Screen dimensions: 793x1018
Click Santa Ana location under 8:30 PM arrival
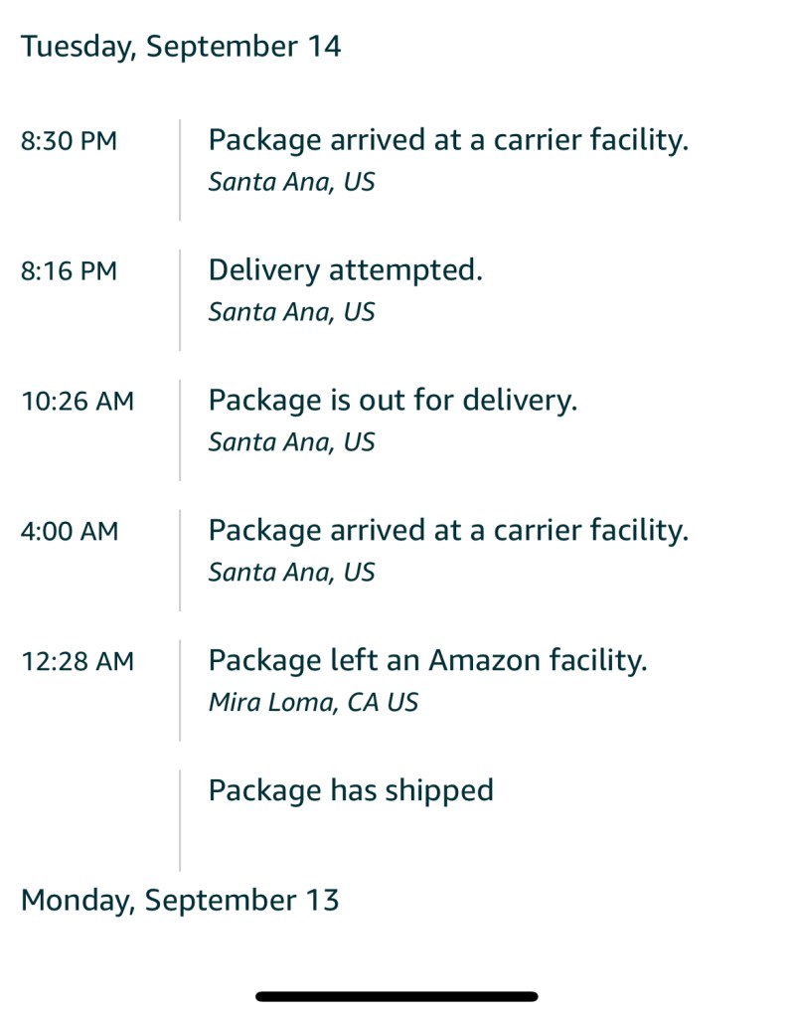click(x=291, y=183)
